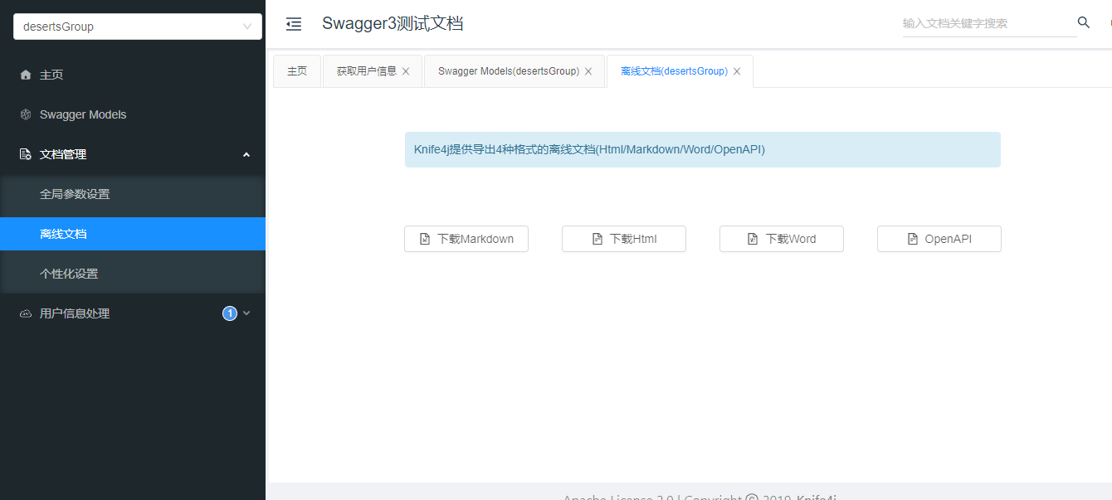Open the desertsGroup group dropdown

[138, 27]
